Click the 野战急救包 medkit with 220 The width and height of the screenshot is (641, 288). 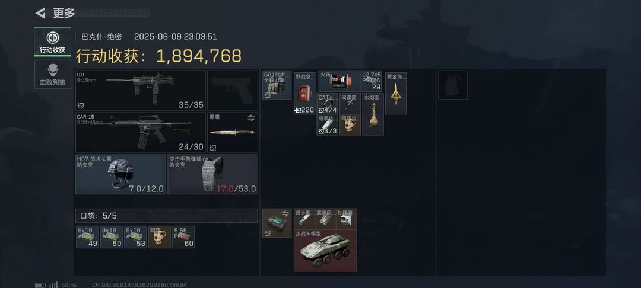click(304, 93)
